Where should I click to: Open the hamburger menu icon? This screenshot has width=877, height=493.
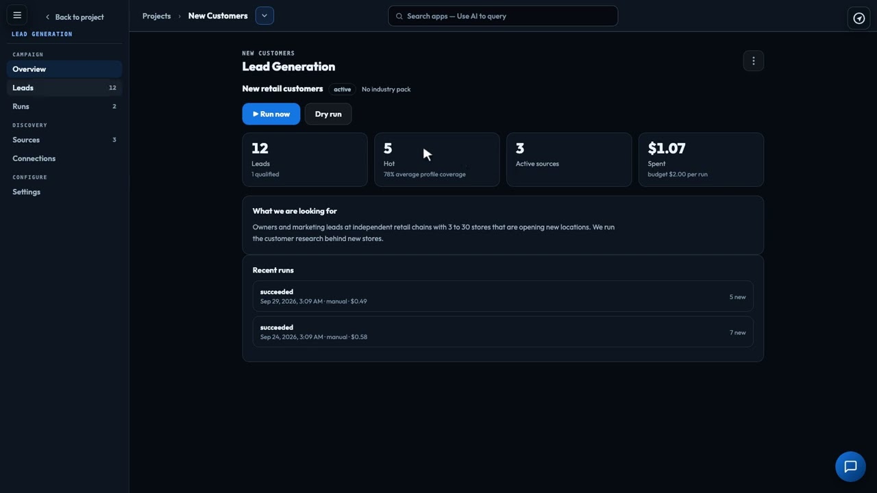[x=17, y=15]
